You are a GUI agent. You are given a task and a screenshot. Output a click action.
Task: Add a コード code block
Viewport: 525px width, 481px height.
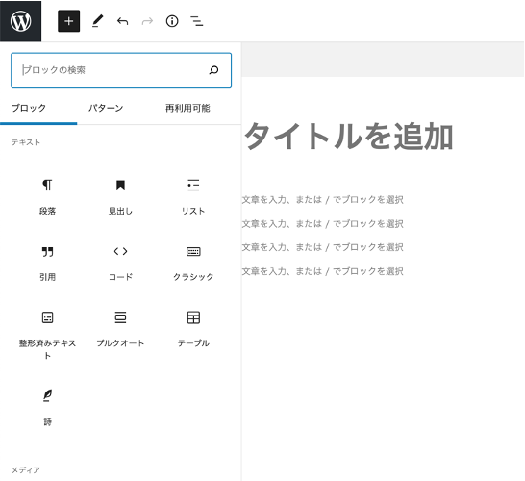pyautogui.click(x=120, y=263)
